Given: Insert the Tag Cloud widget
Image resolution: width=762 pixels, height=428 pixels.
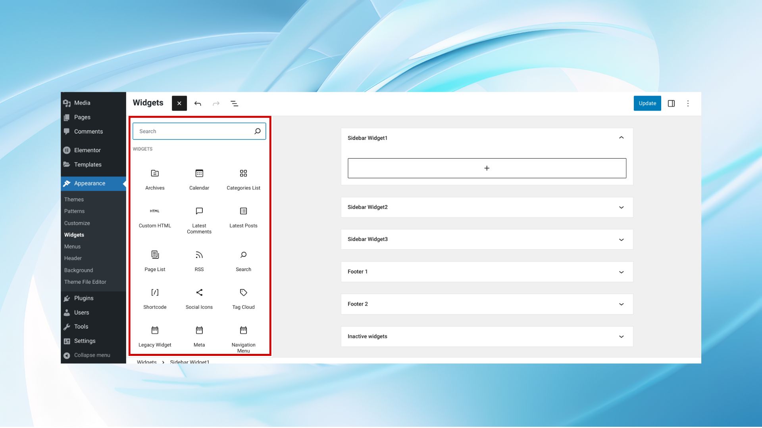Looking at the screenshot, I should point(243,298).
